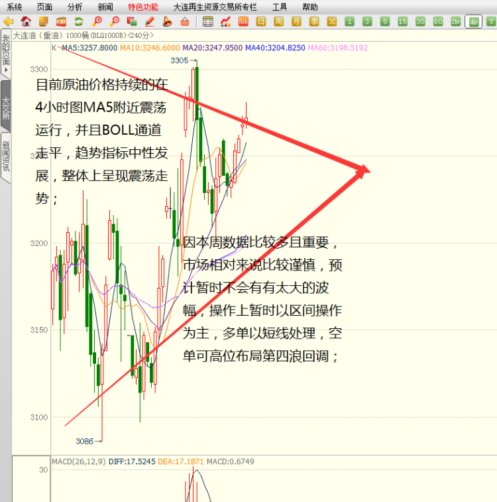The width and height of the screenshot is (497, 502).
Task: Click the yellow back arrow icon
Action: pos(9,22)
